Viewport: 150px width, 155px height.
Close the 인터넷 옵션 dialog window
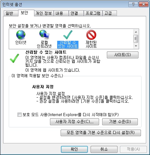(x=143, y=4)
